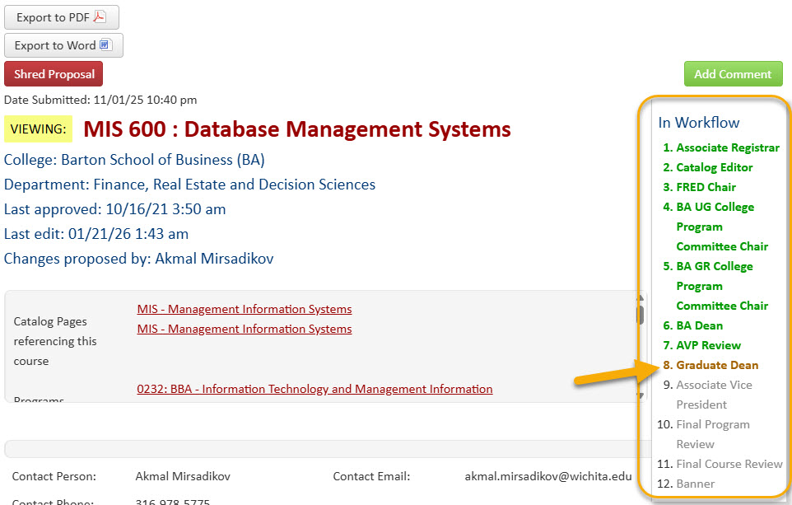792x505 pixels.
Task: Email contact Akmal Mirsadikov
Action: (547, 475)
